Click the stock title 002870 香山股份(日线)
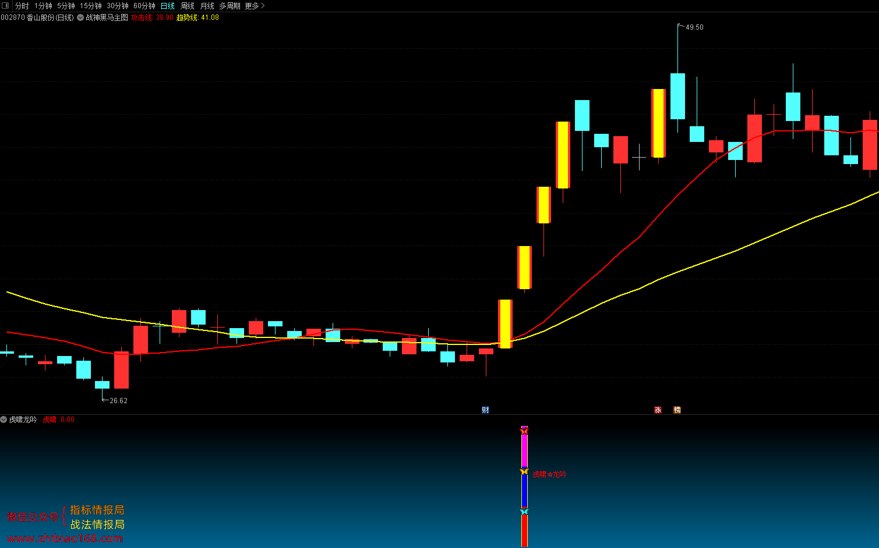The height and width of the screenshot is (548, 879). click(37, 17)
